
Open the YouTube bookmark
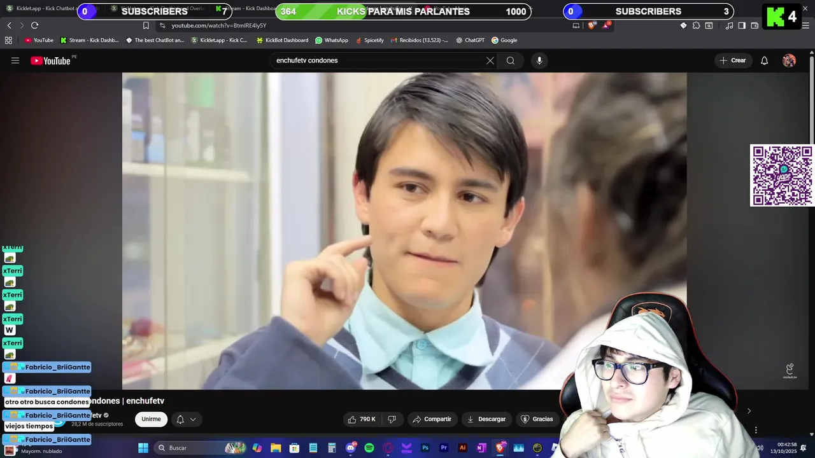pos(39,40)
